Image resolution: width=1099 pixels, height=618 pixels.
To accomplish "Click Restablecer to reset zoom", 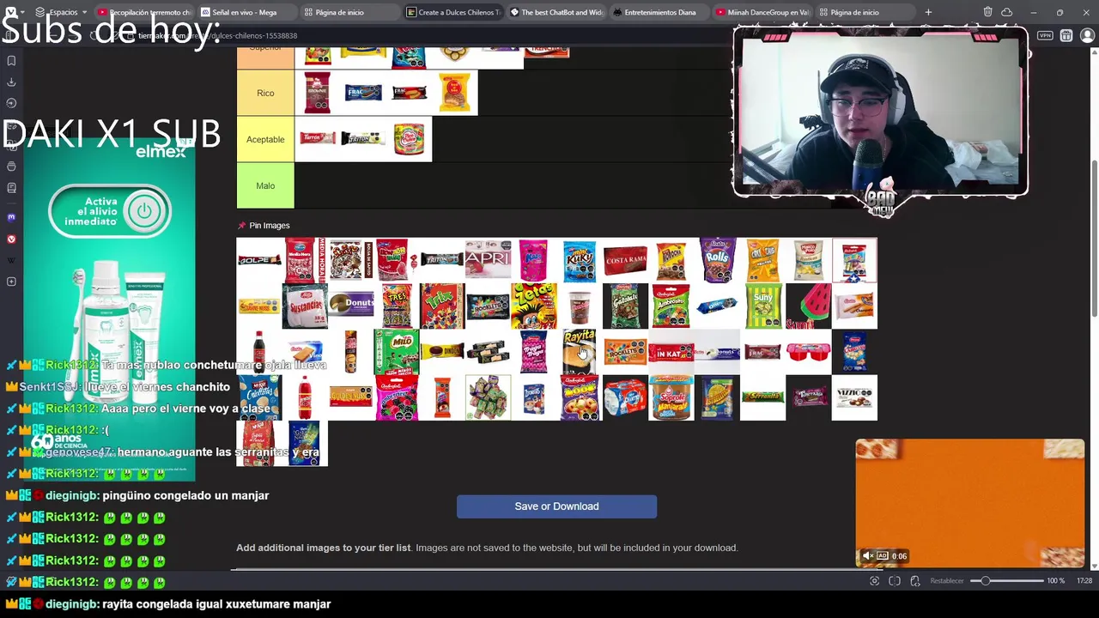I will click(947, 581).
